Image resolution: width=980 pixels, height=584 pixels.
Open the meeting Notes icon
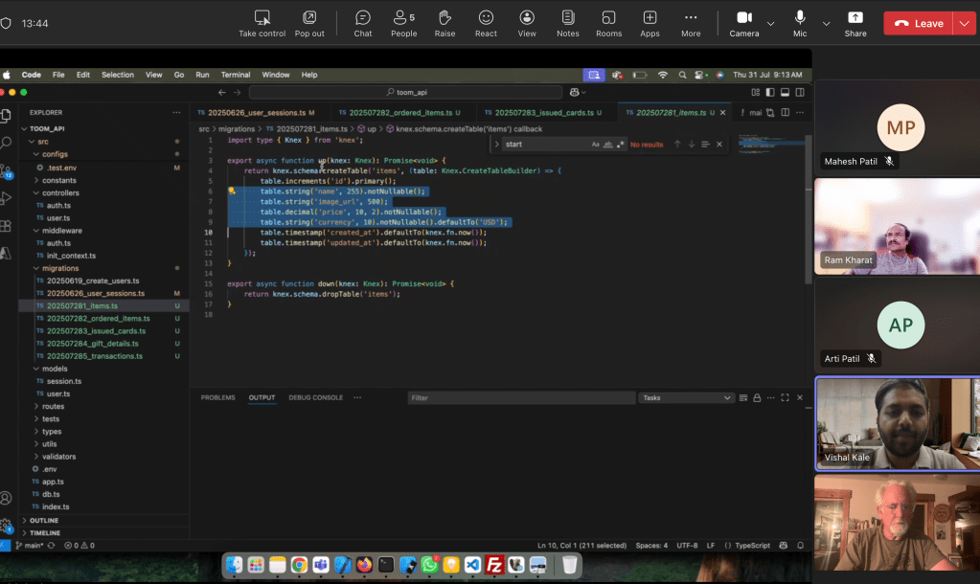[568, 18]
